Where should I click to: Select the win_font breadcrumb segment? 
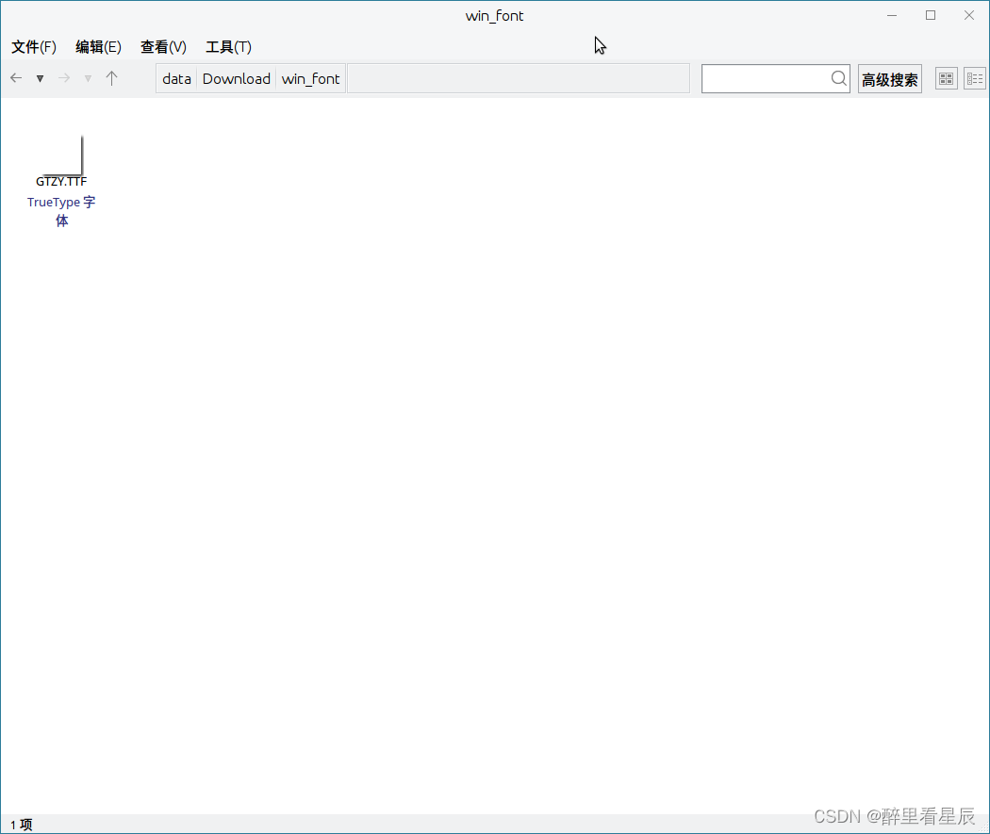310,79
